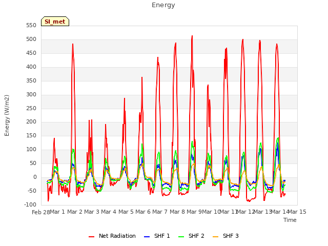
Task: Click the '450' y-axis tick label
Action: coord(31,53)
